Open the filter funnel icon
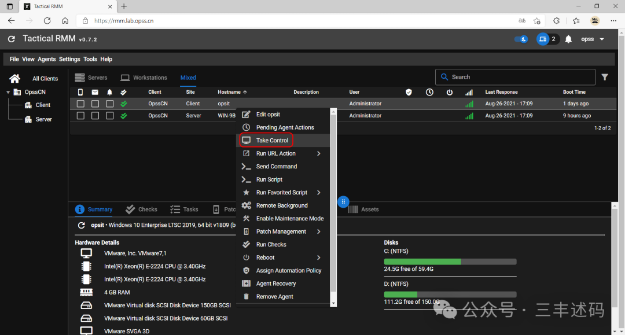 tap(605, 78)
